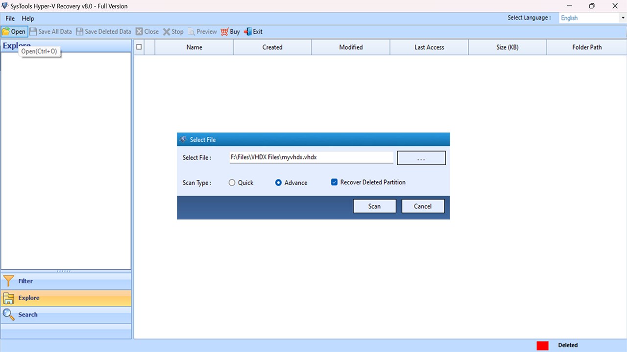Click the Select File dialog title icon
Image resolution: width=627 pixels, height=352 pixels.
coord(184,139)
